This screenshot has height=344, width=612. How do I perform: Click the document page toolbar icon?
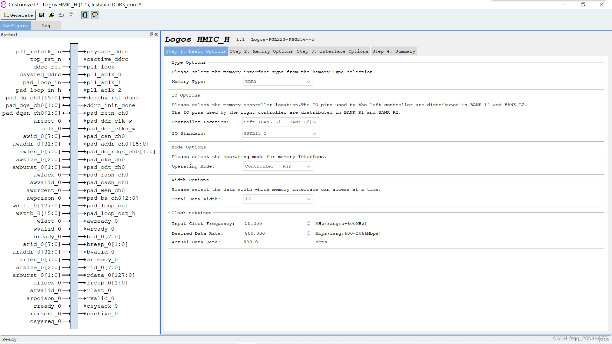[71, 15]
